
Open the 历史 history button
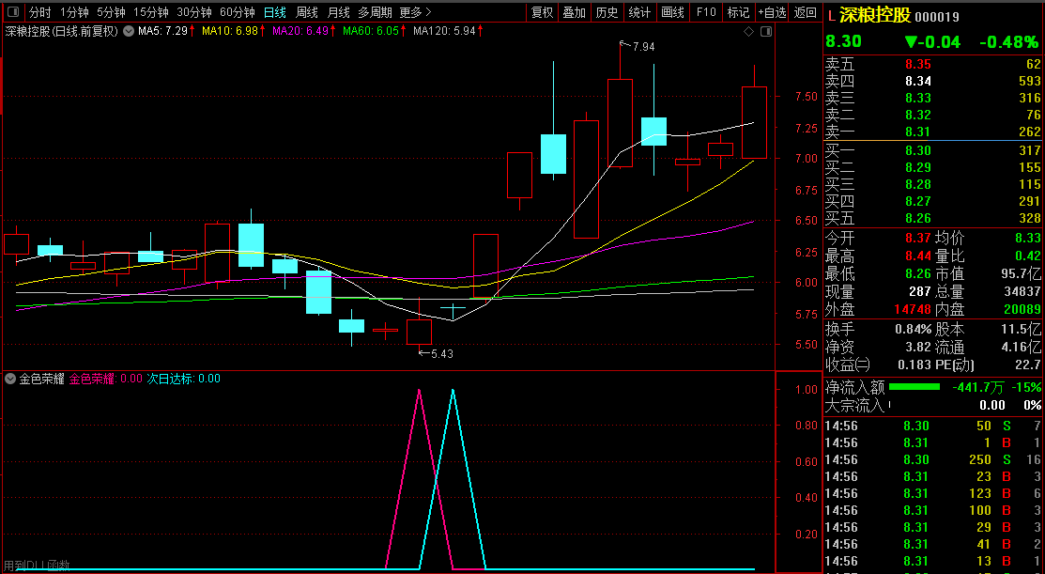point(607,12)
